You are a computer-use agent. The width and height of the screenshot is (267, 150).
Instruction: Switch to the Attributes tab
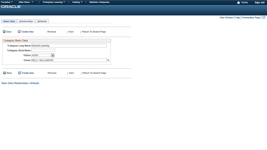click(x=42, y=21)
